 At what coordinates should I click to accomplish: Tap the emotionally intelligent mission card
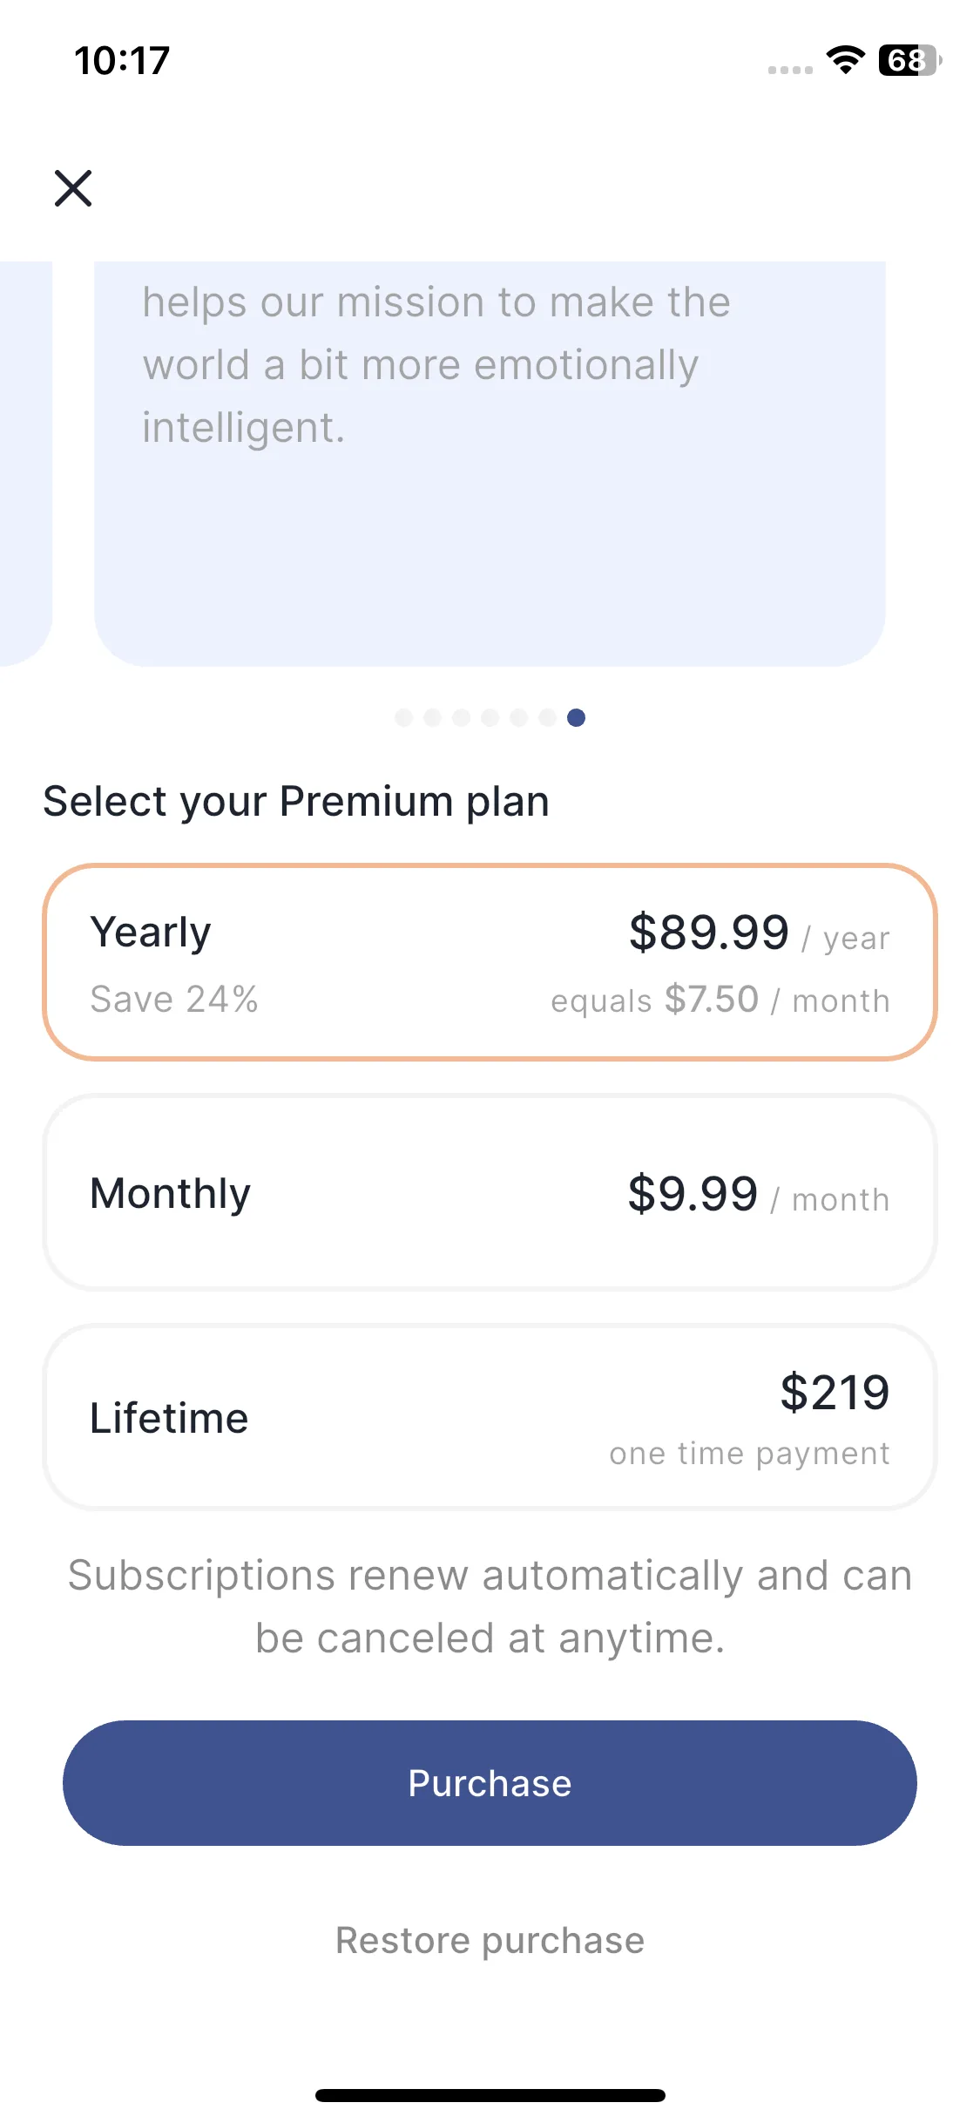(490, 464)
